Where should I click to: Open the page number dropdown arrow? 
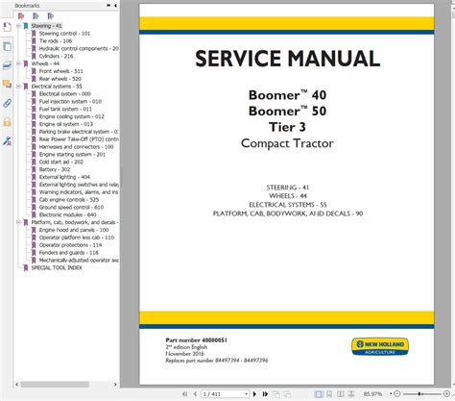[x=246, y=394]
